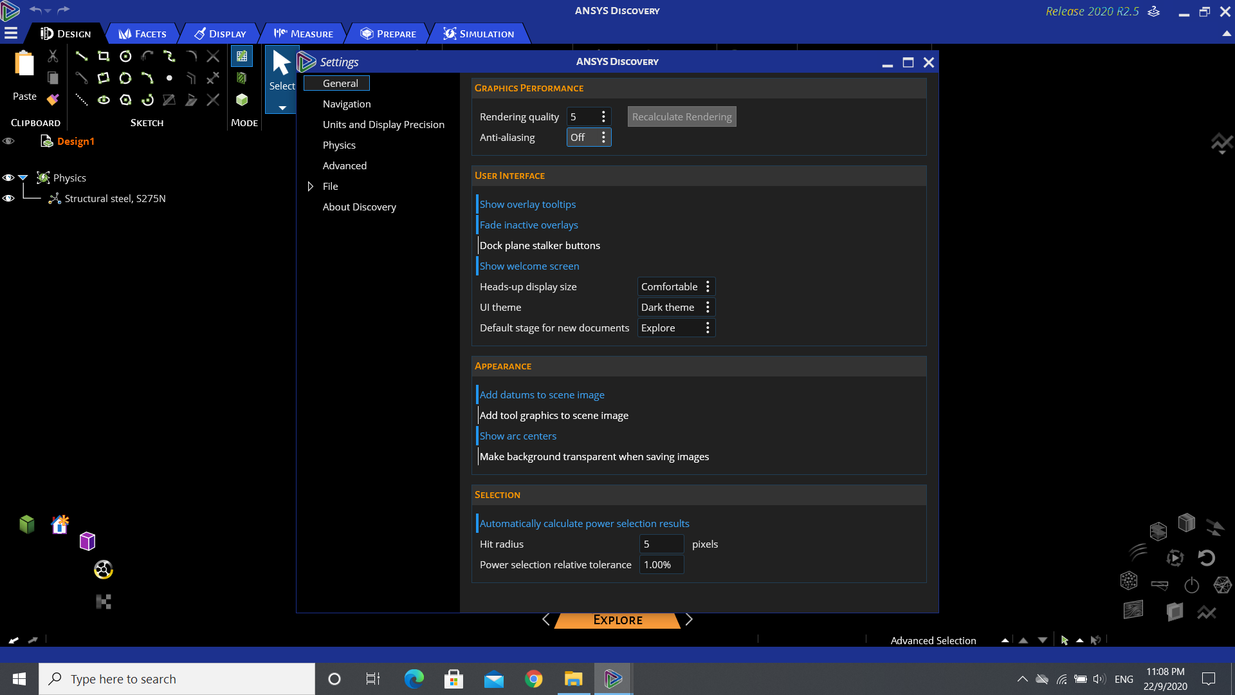Switch to Section mode icon
The image size is (1235, 695).
[242, 78]
